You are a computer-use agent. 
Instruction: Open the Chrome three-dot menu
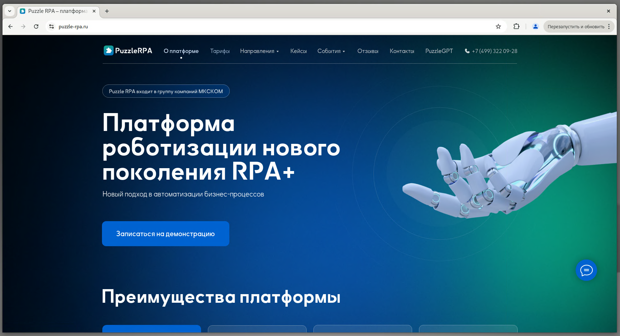pos(609,26)
